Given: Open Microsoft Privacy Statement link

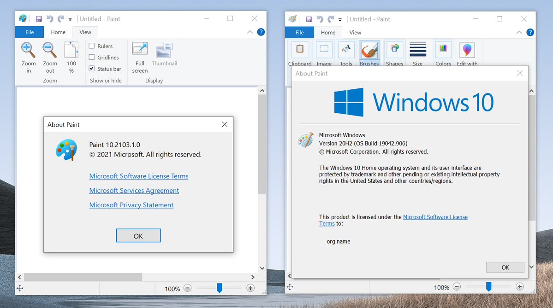Looking at the screenshot, I should pos(131,205).
